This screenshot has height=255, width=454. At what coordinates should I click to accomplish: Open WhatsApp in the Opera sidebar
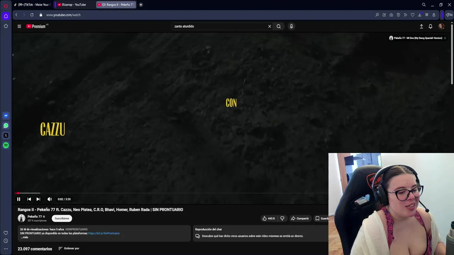tap(6, 125)
